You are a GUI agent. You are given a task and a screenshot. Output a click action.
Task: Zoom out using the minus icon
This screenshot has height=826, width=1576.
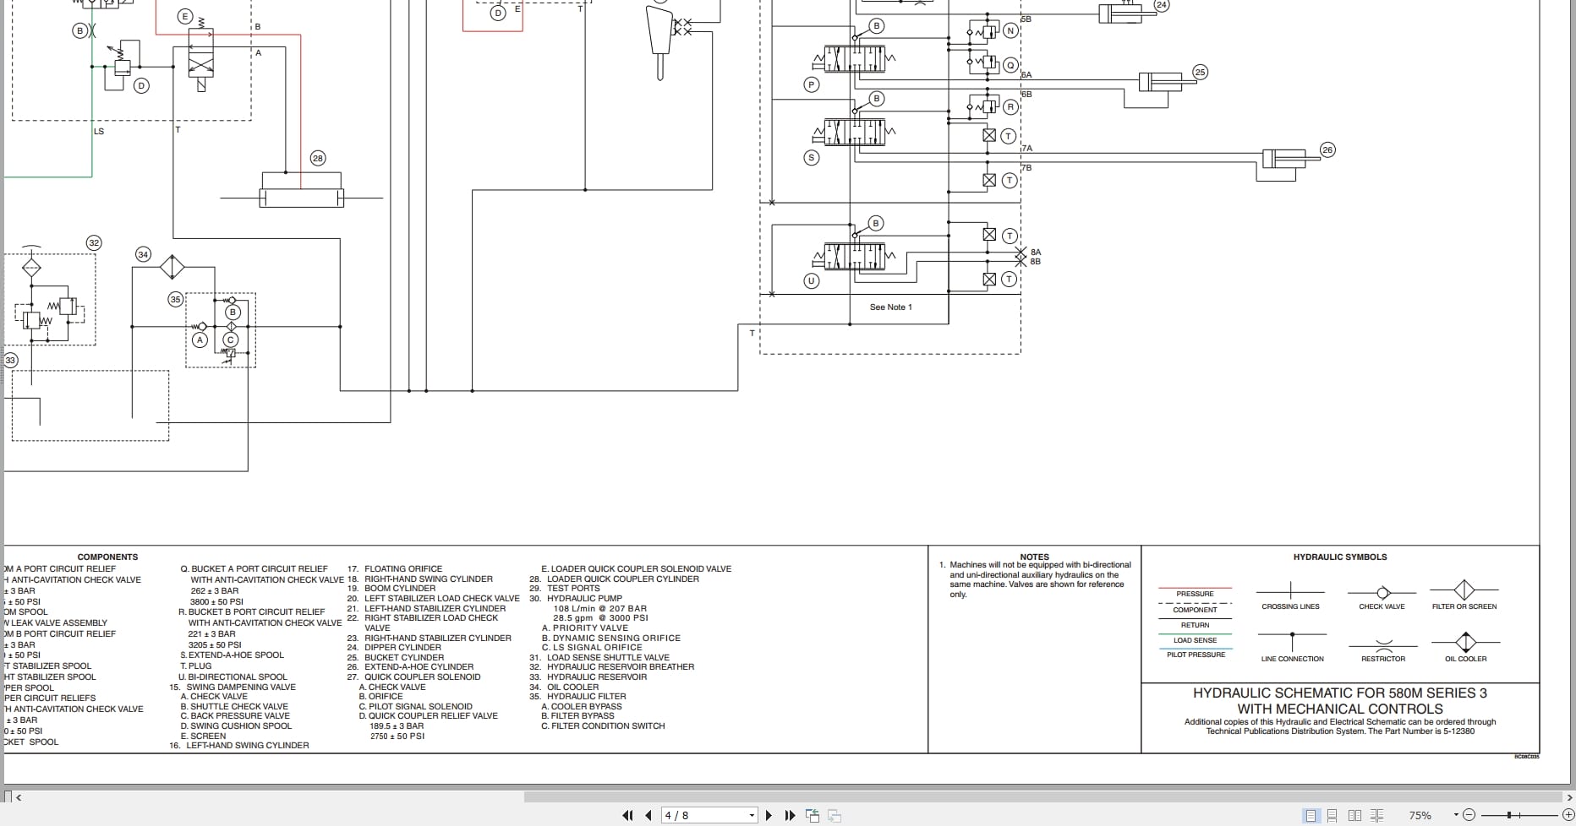[x=1468, y=815]
